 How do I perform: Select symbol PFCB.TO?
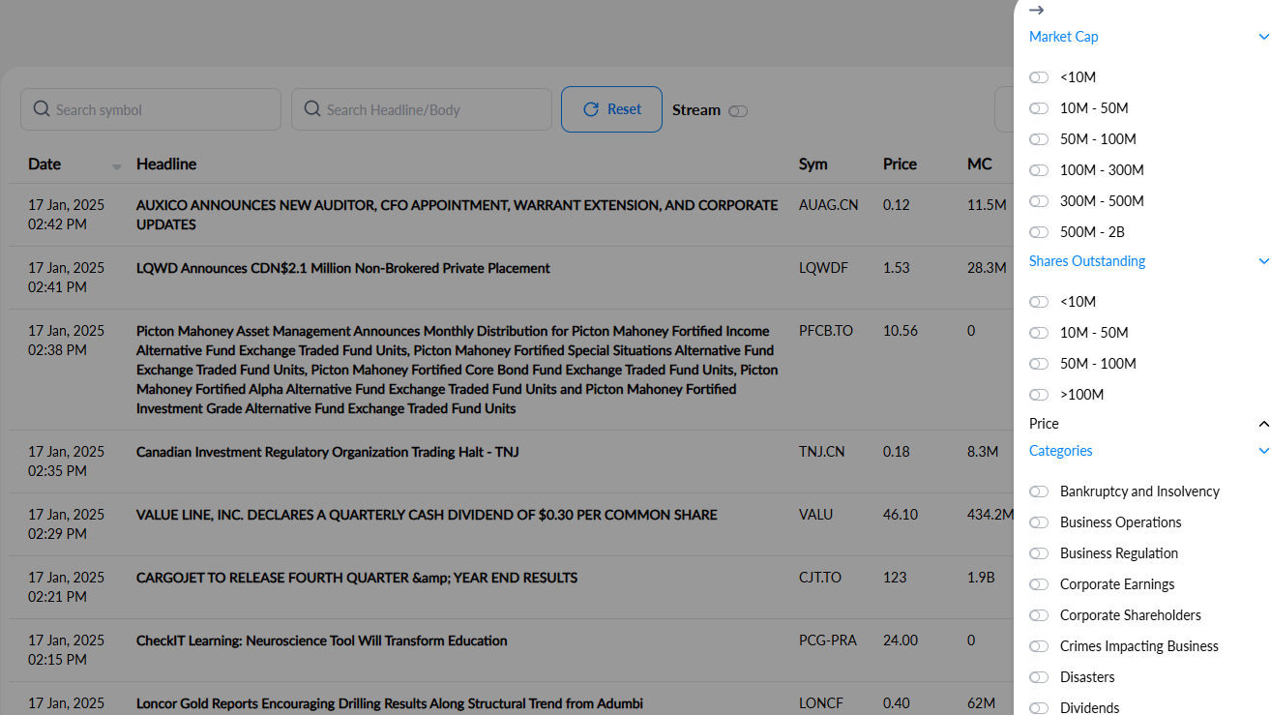[x=826, y=331]
